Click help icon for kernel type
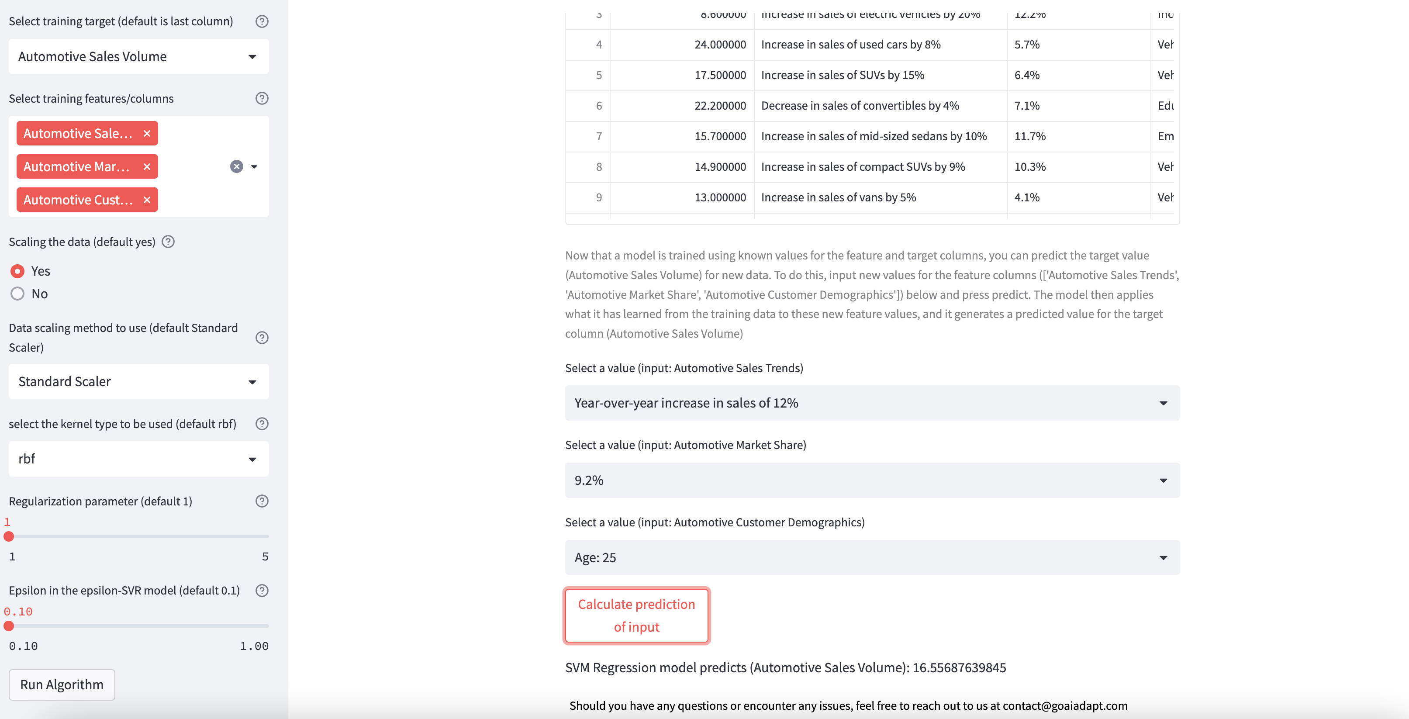Image resolution: width=1409 pixels, height=719 pixels. pyautogui.click(x=262, y=424)
